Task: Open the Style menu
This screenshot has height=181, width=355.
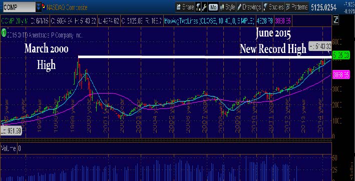Action: (227, 7)
